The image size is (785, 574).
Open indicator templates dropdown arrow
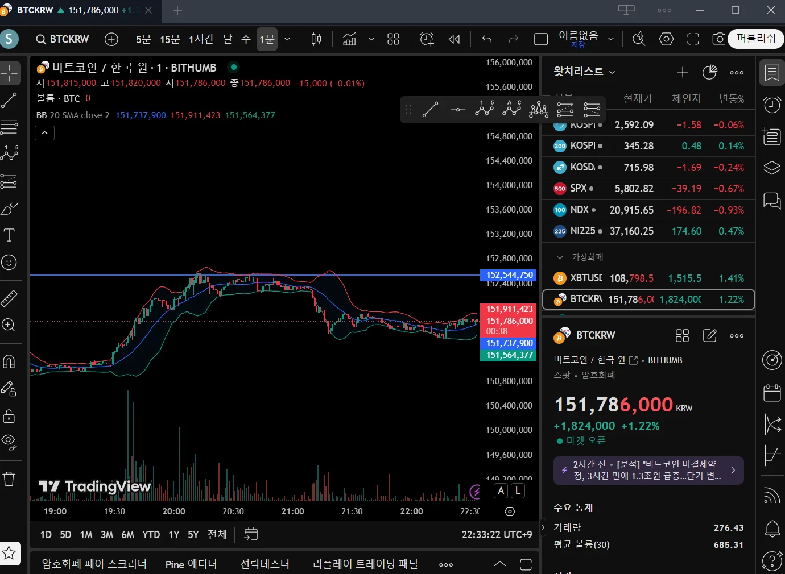pyautogui.click(x=371, y=39)
